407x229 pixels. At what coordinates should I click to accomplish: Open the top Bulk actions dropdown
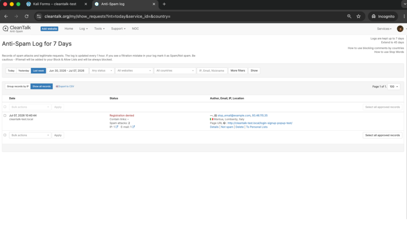30,107
